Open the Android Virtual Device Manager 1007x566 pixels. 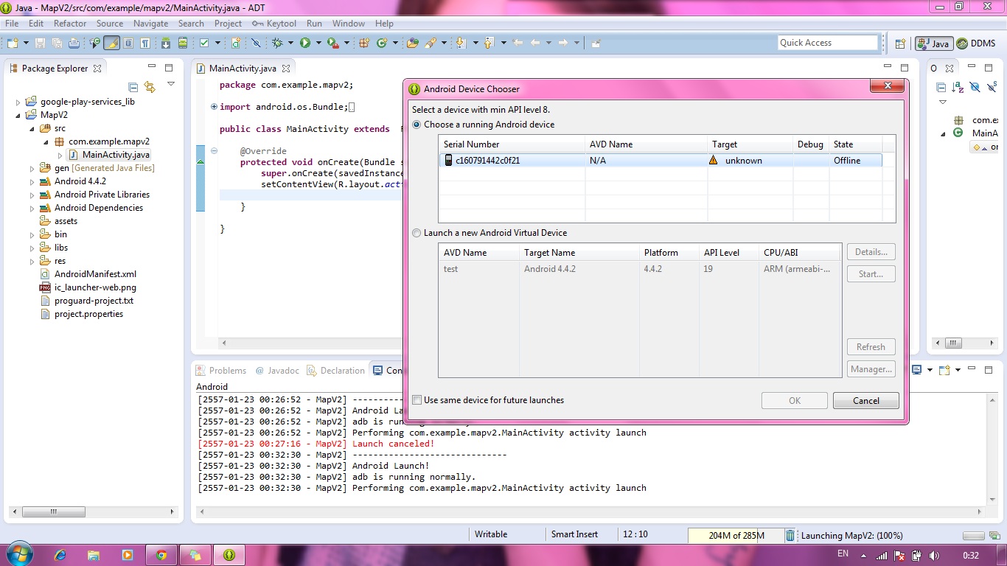[x=183, y=43]
